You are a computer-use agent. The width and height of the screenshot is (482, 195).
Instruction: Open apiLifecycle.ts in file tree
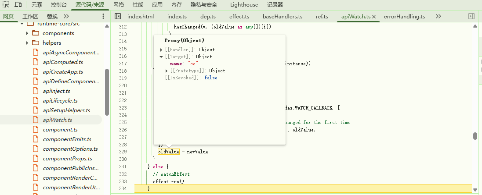point(60,100)
